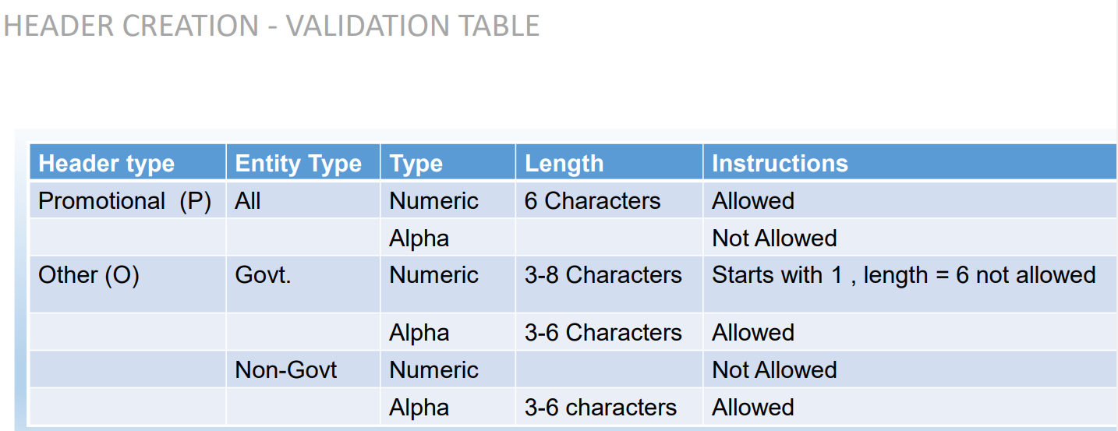Select the "Starts with 1" instruction cell

(x=904, y=275)
